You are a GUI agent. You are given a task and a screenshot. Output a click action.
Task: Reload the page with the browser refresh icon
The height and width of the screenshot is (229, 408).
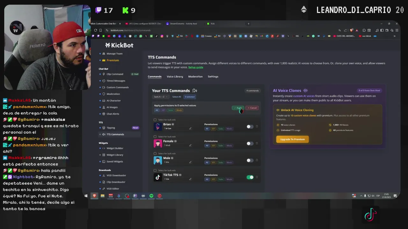[95, 30]
